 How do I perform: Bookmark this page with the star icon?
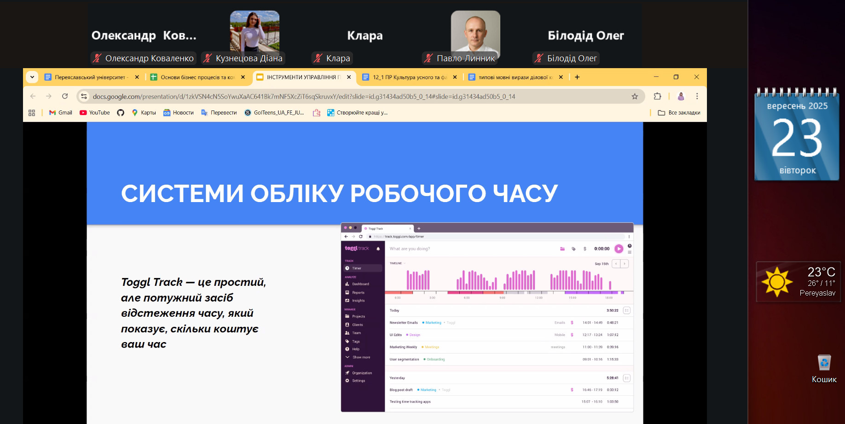(x=635, y=96)
